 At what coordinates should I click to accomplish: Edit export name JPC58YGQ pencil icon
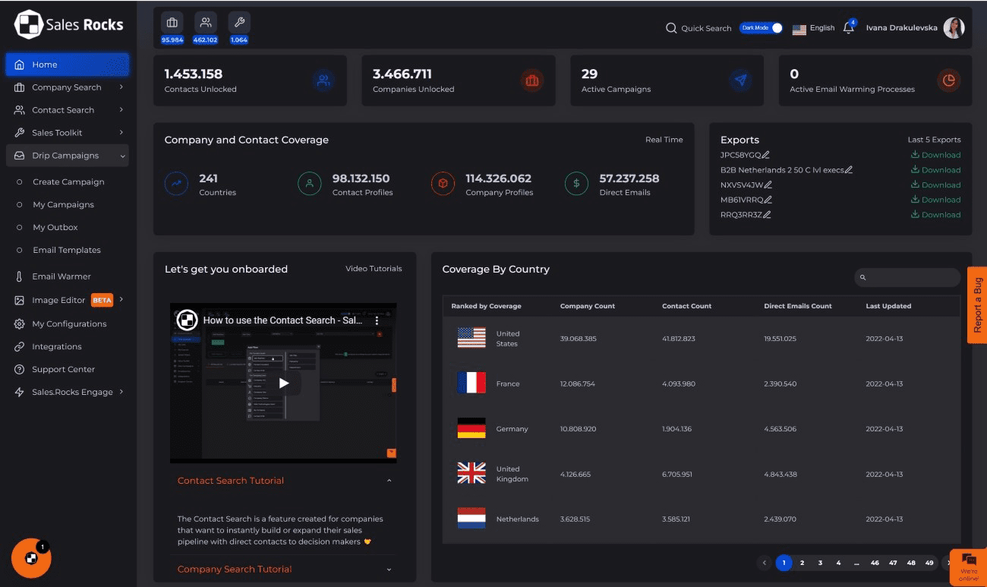coord(766,155)
